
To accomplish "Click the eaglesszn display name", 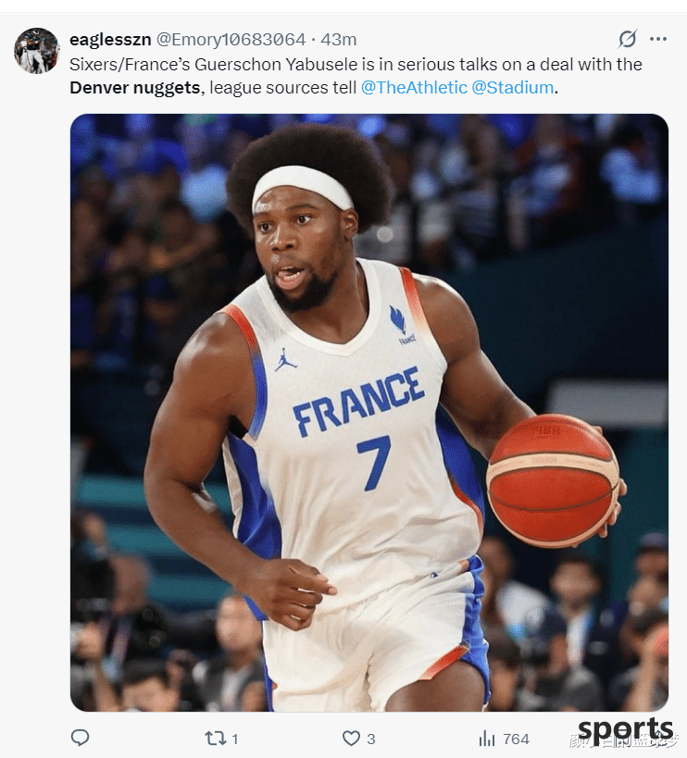I will pyautogui.click(x=110, y=39).
